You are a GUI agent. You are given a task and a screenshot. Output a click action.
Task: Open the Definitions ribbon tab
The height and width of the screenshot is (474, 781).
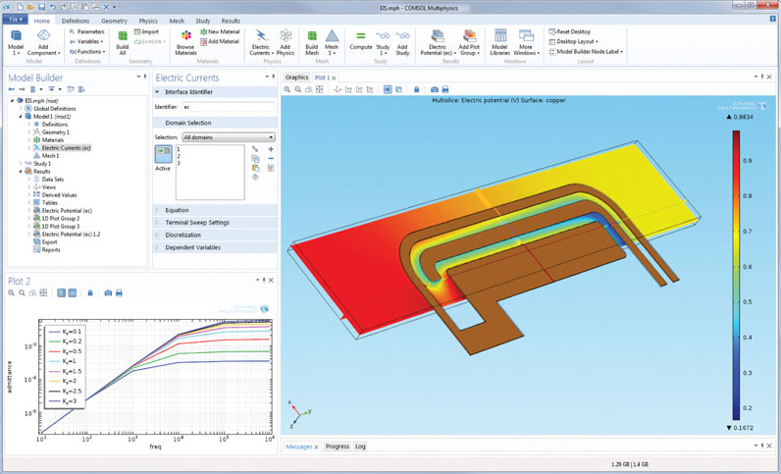(x=76, y=21)
